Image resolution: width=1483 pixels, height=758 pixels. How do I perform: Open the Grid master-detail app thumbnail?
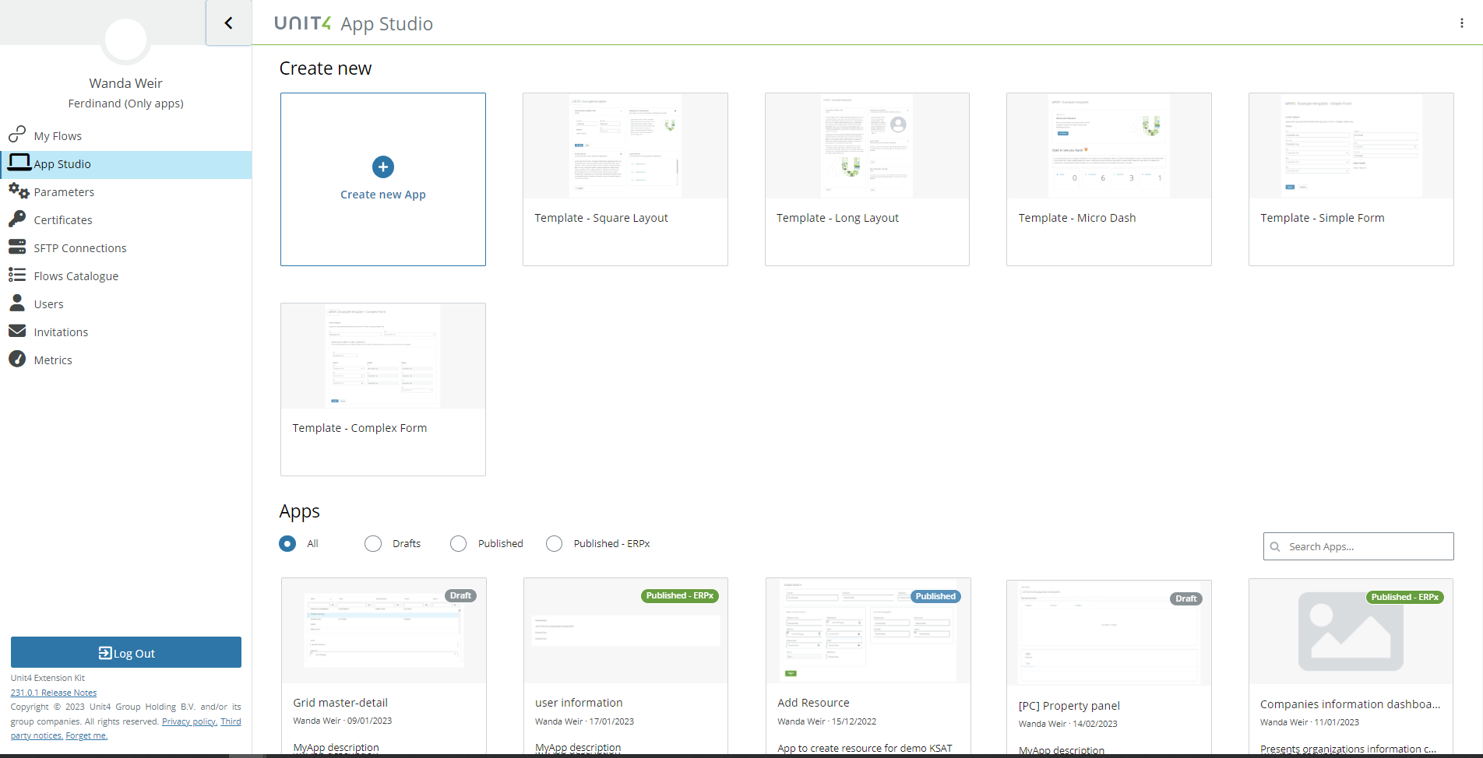point(383,630)
